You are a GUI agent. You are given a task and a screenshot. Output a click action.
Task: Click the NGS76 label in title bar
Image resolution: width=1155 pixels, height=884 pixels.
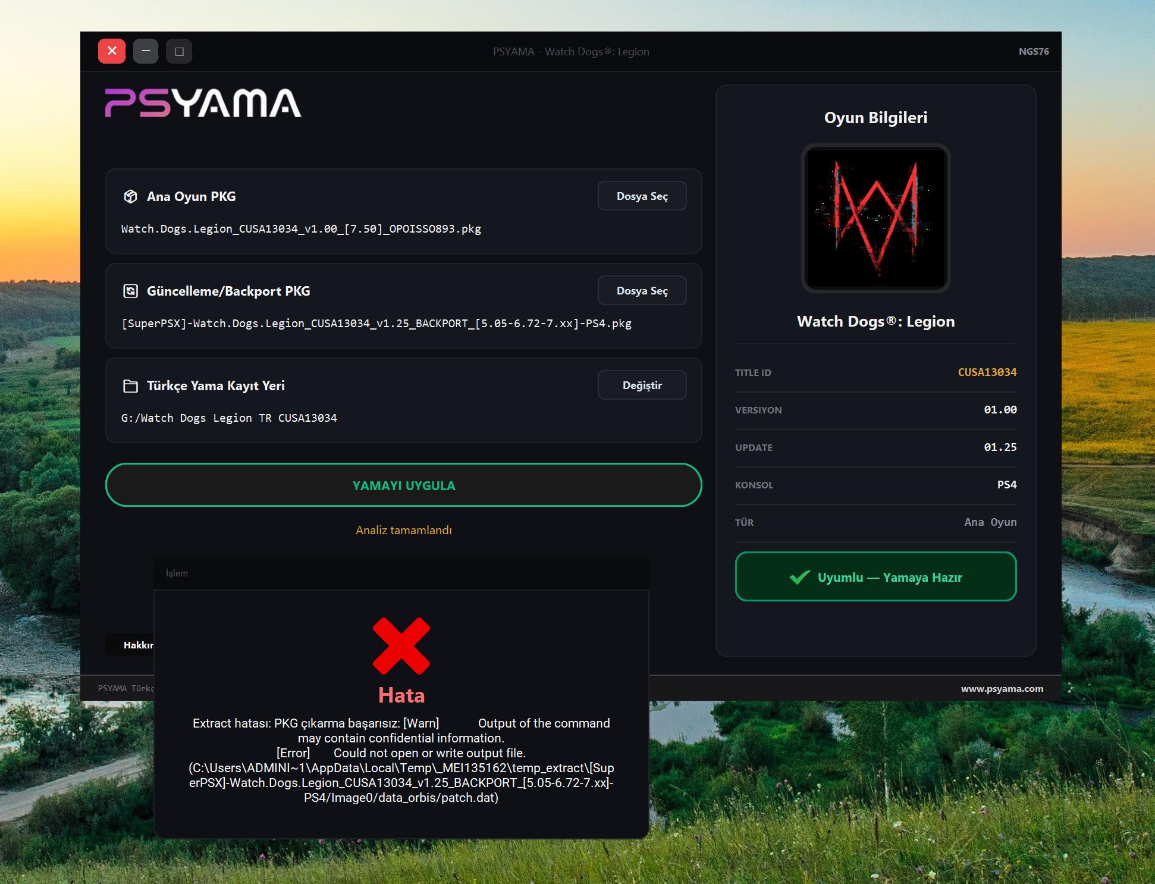pyautogui.click(x=1034, y=52)
